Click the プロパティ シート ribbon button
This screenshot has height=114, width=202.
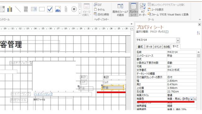point(133,9)
